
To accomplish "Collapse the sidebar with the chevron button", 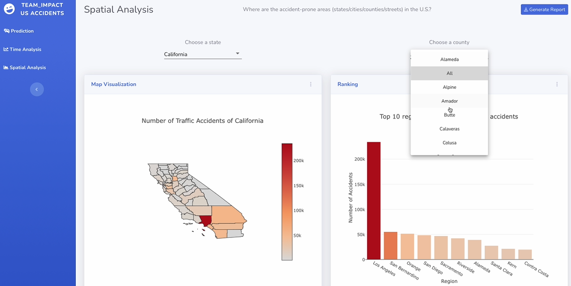I will (x=37, y=89).
